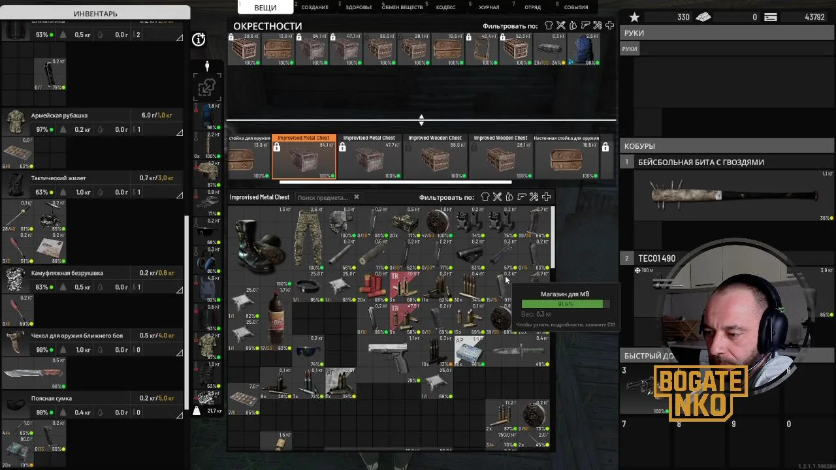This screenshot has height=470, width=836.
Task: Click the total weight icon showing 21,7 кг
Action: pos(197,411)
